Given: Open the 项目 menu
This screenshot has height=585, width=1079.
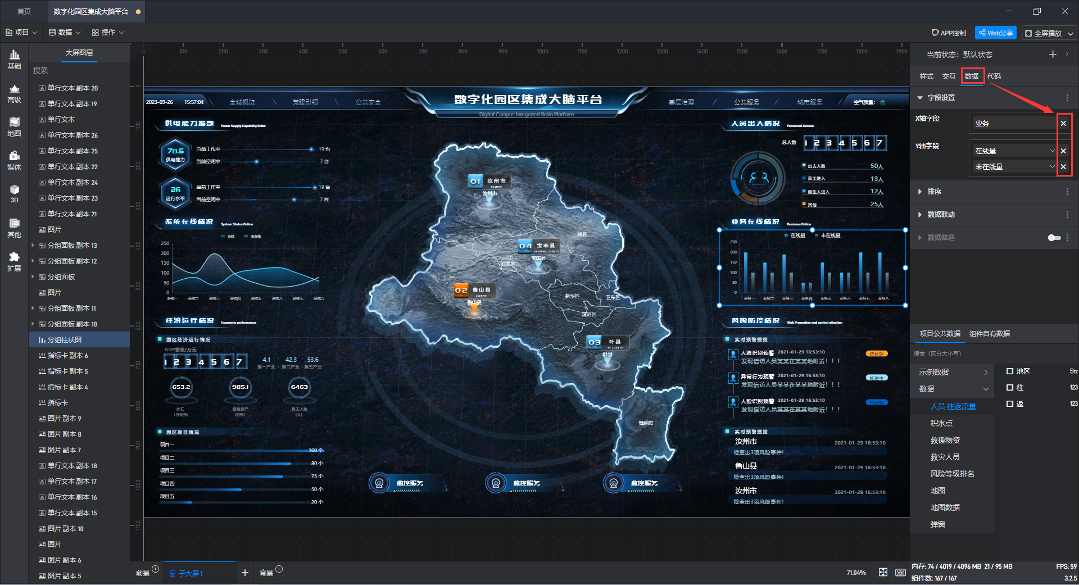Looking at the screenshot, I should pos(21,33).
